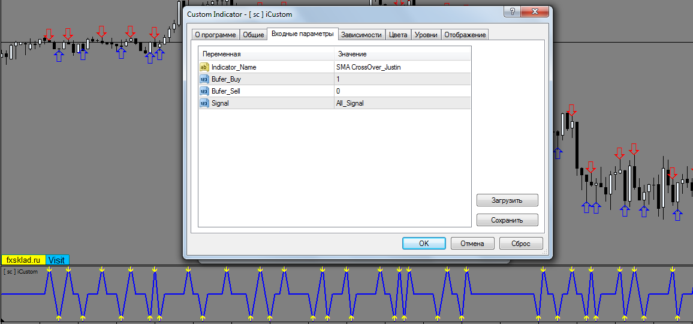Open the Уровни tab
Viewport: 693px width, 324px height.
(426, 35)
